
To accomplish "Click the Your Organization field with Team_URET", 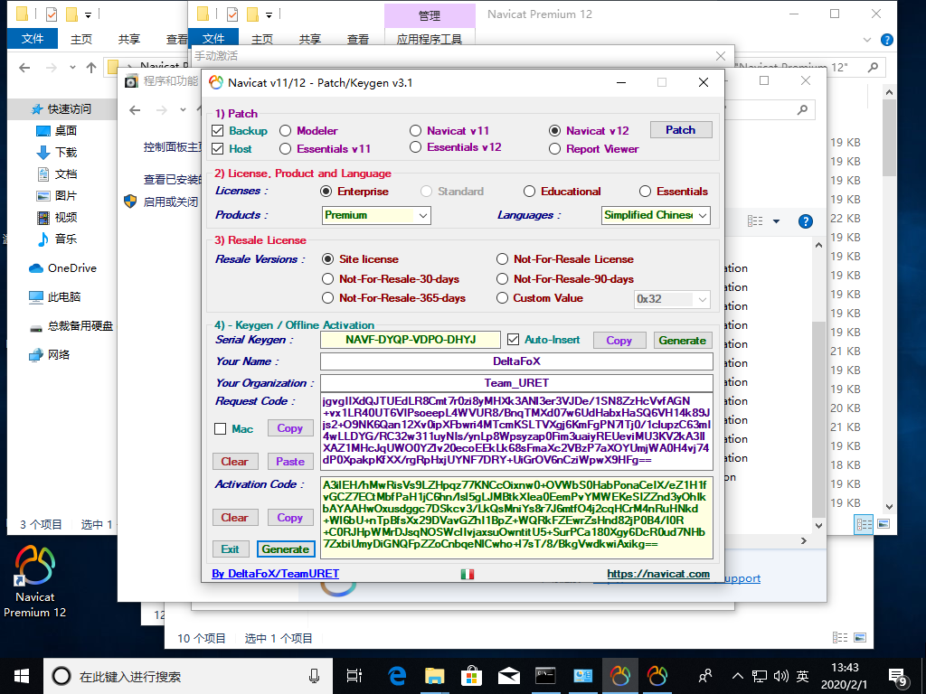I will click(516, 383).
